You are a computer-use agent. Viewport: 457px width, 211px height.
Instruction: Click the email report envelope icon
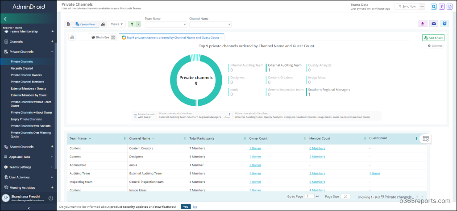tap(434, 24)
